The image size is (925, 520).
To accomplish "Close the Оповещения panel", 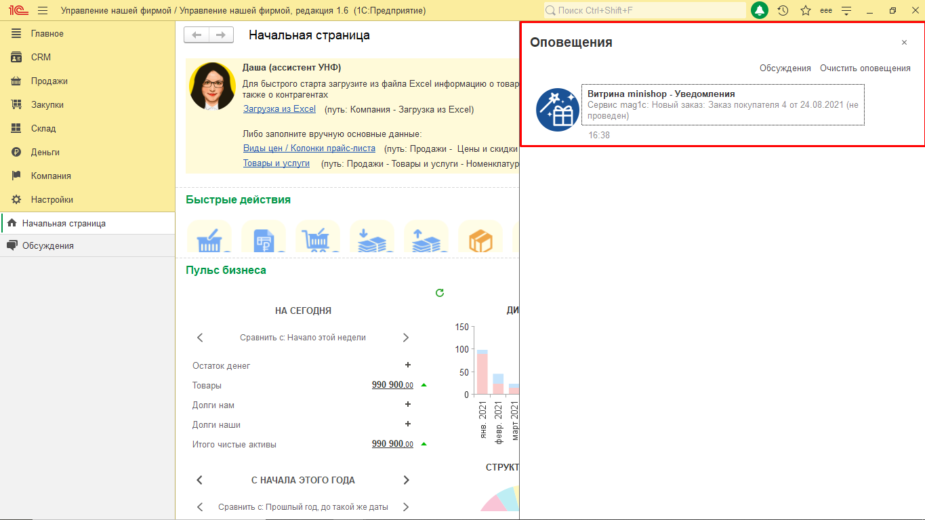I will coord(904,43).
